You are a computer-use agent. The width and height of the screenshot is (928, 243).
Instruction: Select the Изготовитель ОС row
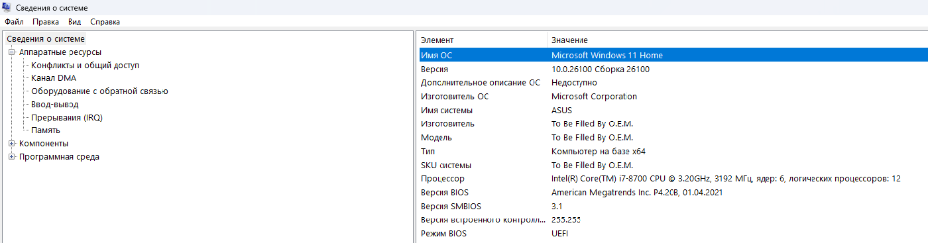673,96
